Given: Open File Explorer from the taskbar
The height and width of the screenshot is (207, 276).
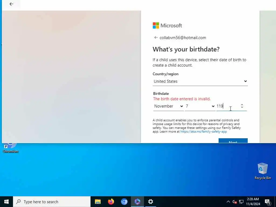Looking at the screenshot, I should [x=98, y=202].
